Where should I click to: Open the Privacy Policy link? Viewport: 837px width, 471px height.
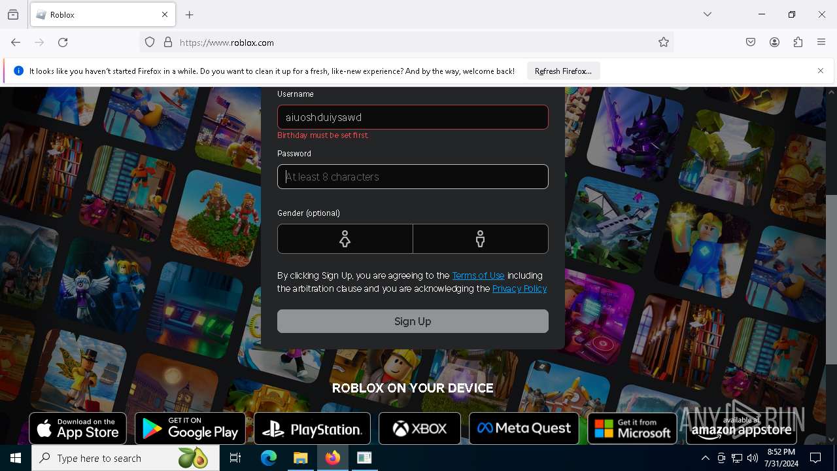519,288
